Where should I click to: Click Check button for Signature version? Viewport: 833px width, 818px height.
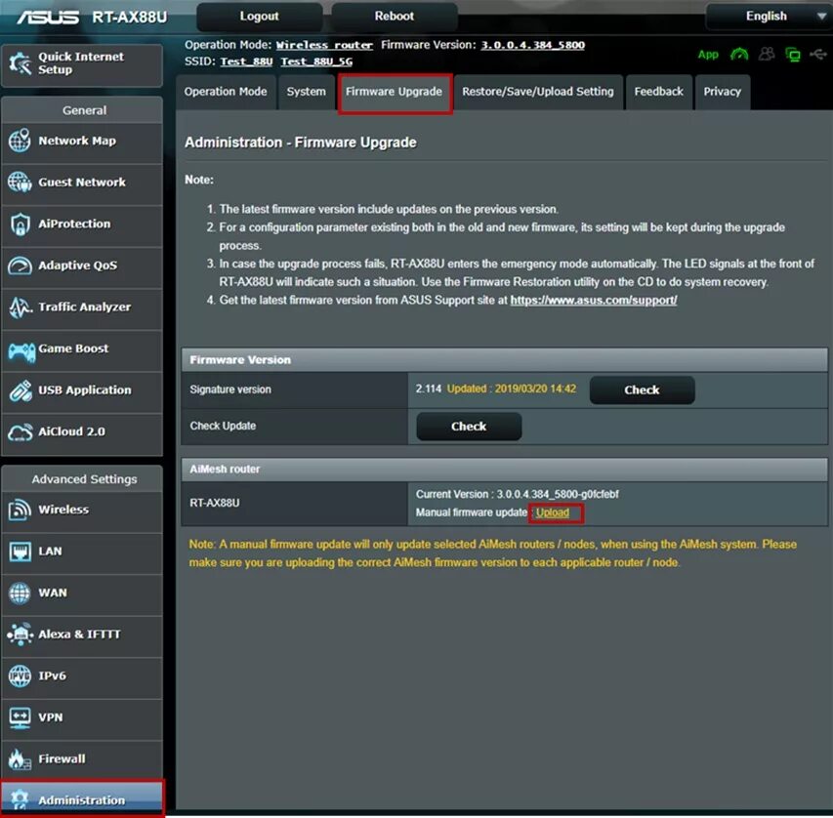tap(642, 390)
